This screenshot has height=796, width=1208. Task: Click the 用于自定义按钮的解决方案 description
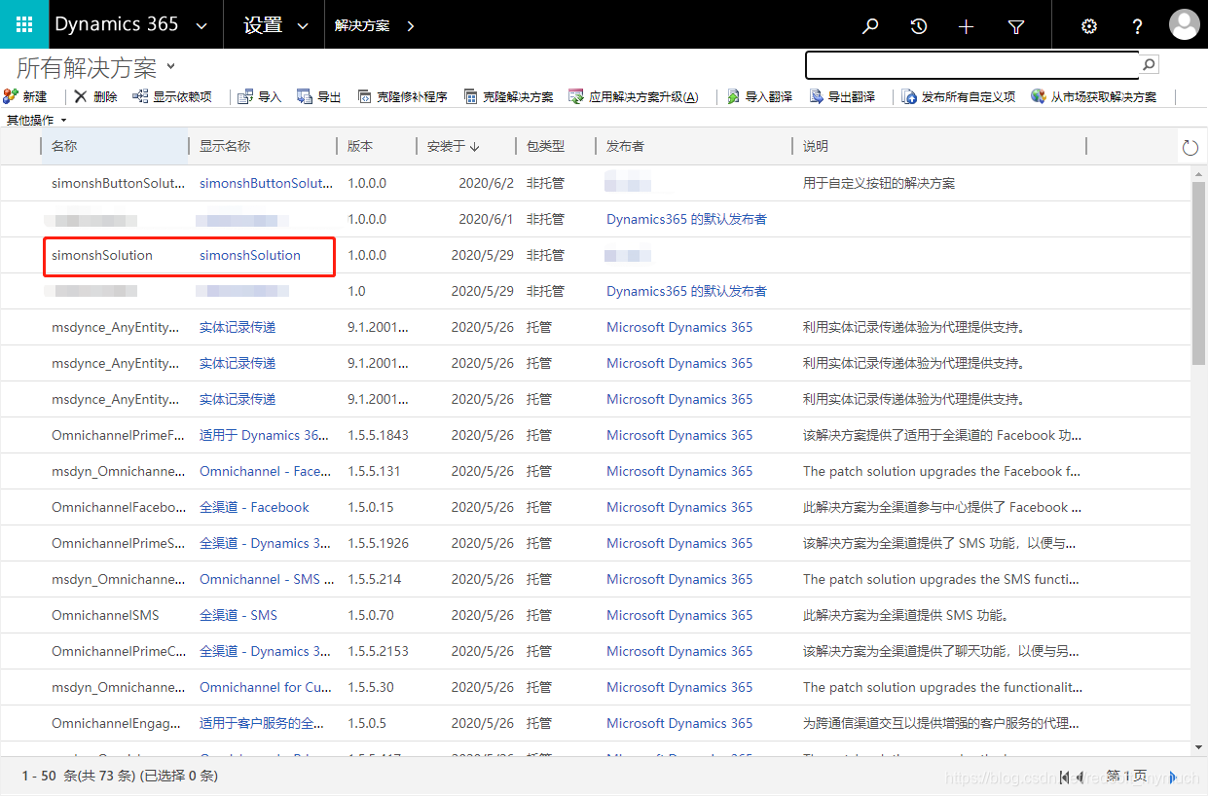coord(879,183)
